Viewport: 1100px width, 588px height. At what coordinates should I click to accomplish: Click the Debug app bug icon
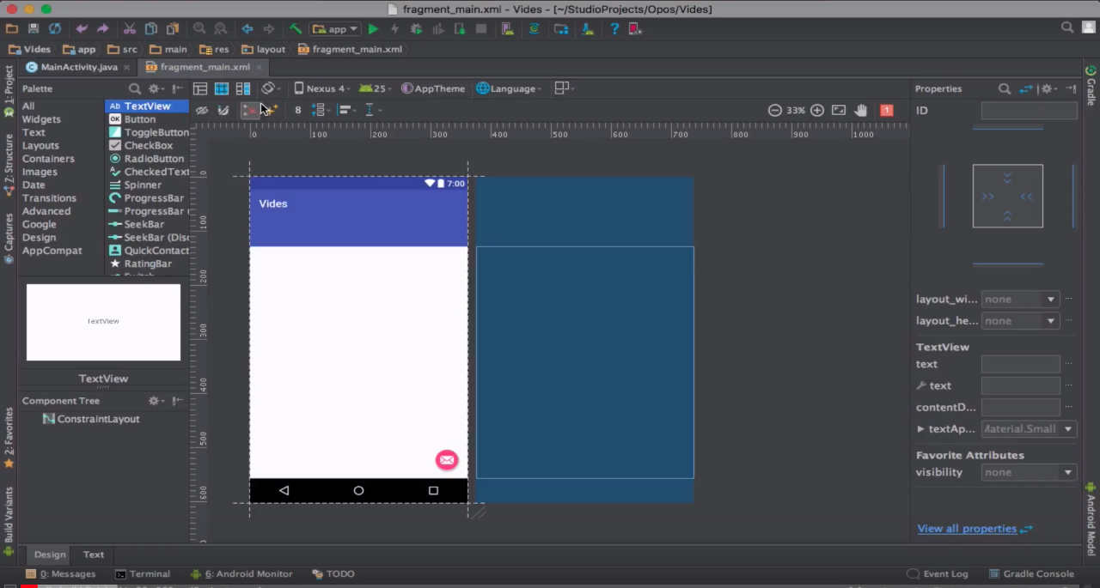[x=416, y=29]
